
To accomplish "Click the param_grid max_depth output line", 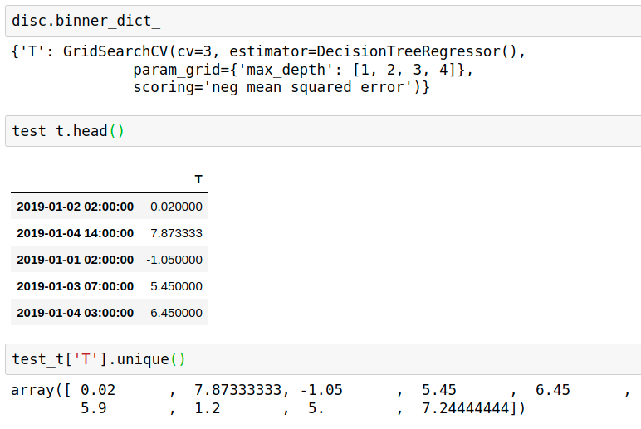I will pyautogui.click(x=302, y=70).
